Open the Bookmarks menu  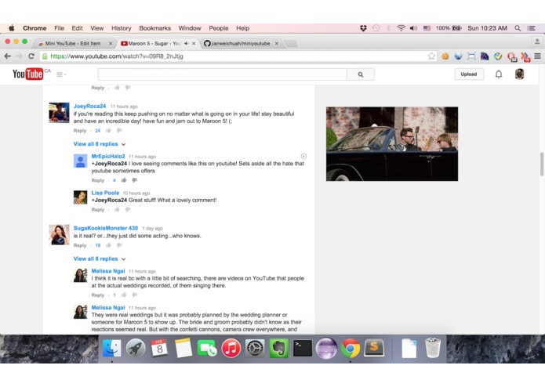point(155,28)
